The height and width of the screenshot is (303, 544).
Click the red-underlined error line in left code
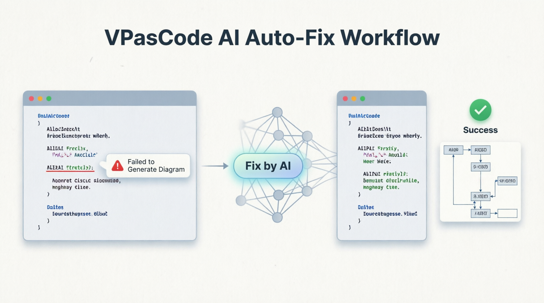[x=70, y=168]
